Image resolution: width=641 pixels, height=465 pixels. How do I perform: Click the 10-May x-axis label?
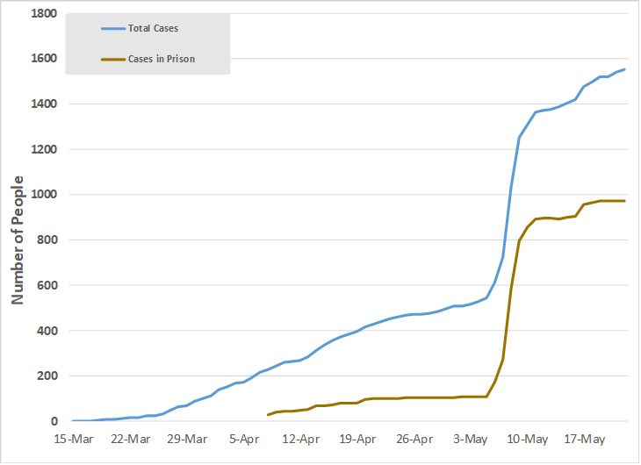528,440
